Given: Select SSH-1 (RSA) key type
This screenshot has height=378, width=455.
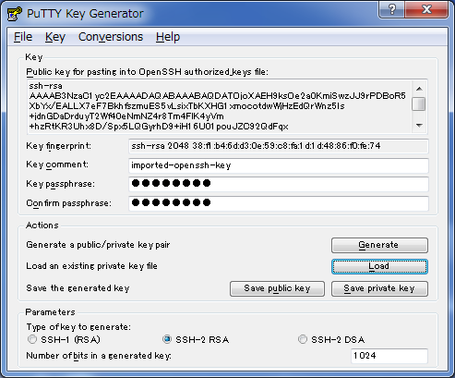Looking at the screenshot, I should pyautogui.click(x=32, y=339).
